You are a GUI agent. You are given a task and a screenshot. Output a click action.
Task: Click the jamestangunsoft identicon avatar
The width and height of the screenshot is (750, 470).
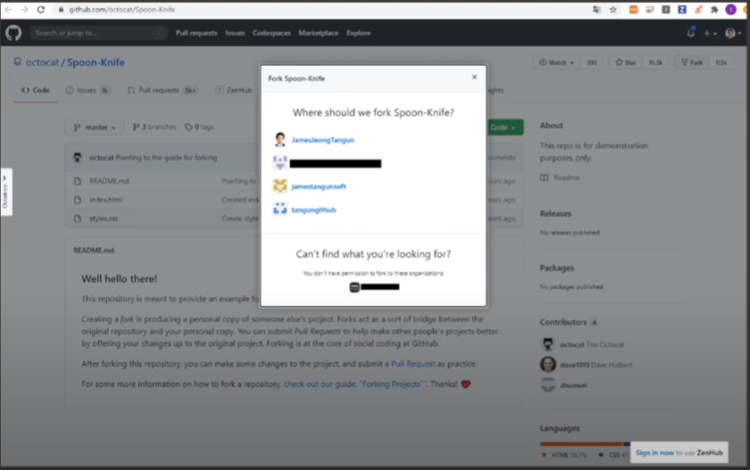(279, 186)
